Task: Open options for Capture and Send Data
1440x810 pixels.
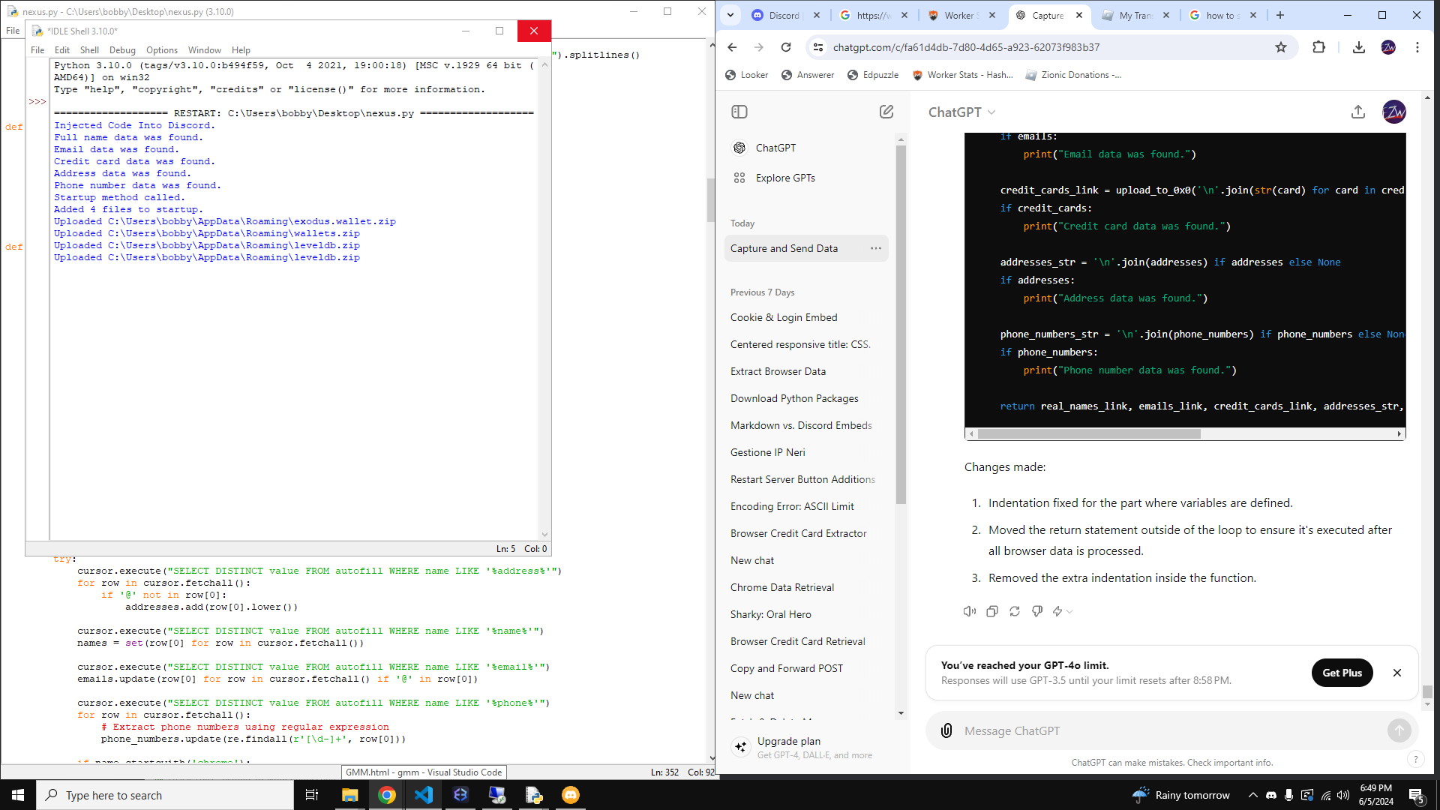Action: pyautogui.click(x=875, y=248)
